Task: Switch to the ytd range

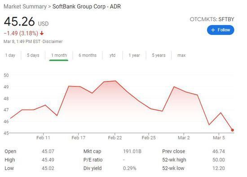Action: click(x=112, y=55)
